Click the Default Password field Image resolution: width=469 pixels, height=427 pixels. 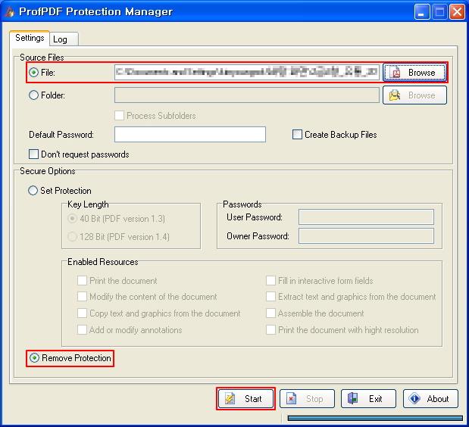(x=190, y=135)
